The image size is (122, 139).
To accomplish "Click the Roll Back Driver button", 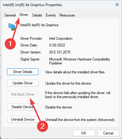I will point(23,94).
